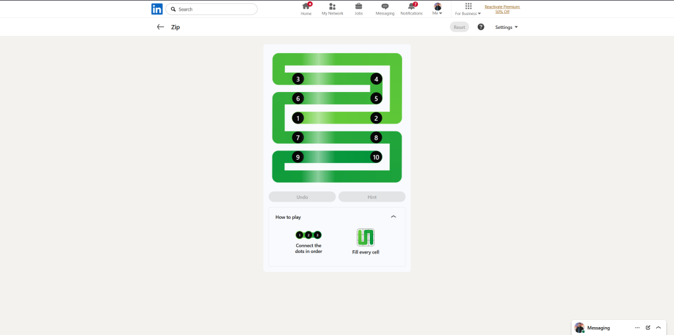The image size is (674, 335).
Task: Open the Settings dropdown
Action: tap(506, 27)
